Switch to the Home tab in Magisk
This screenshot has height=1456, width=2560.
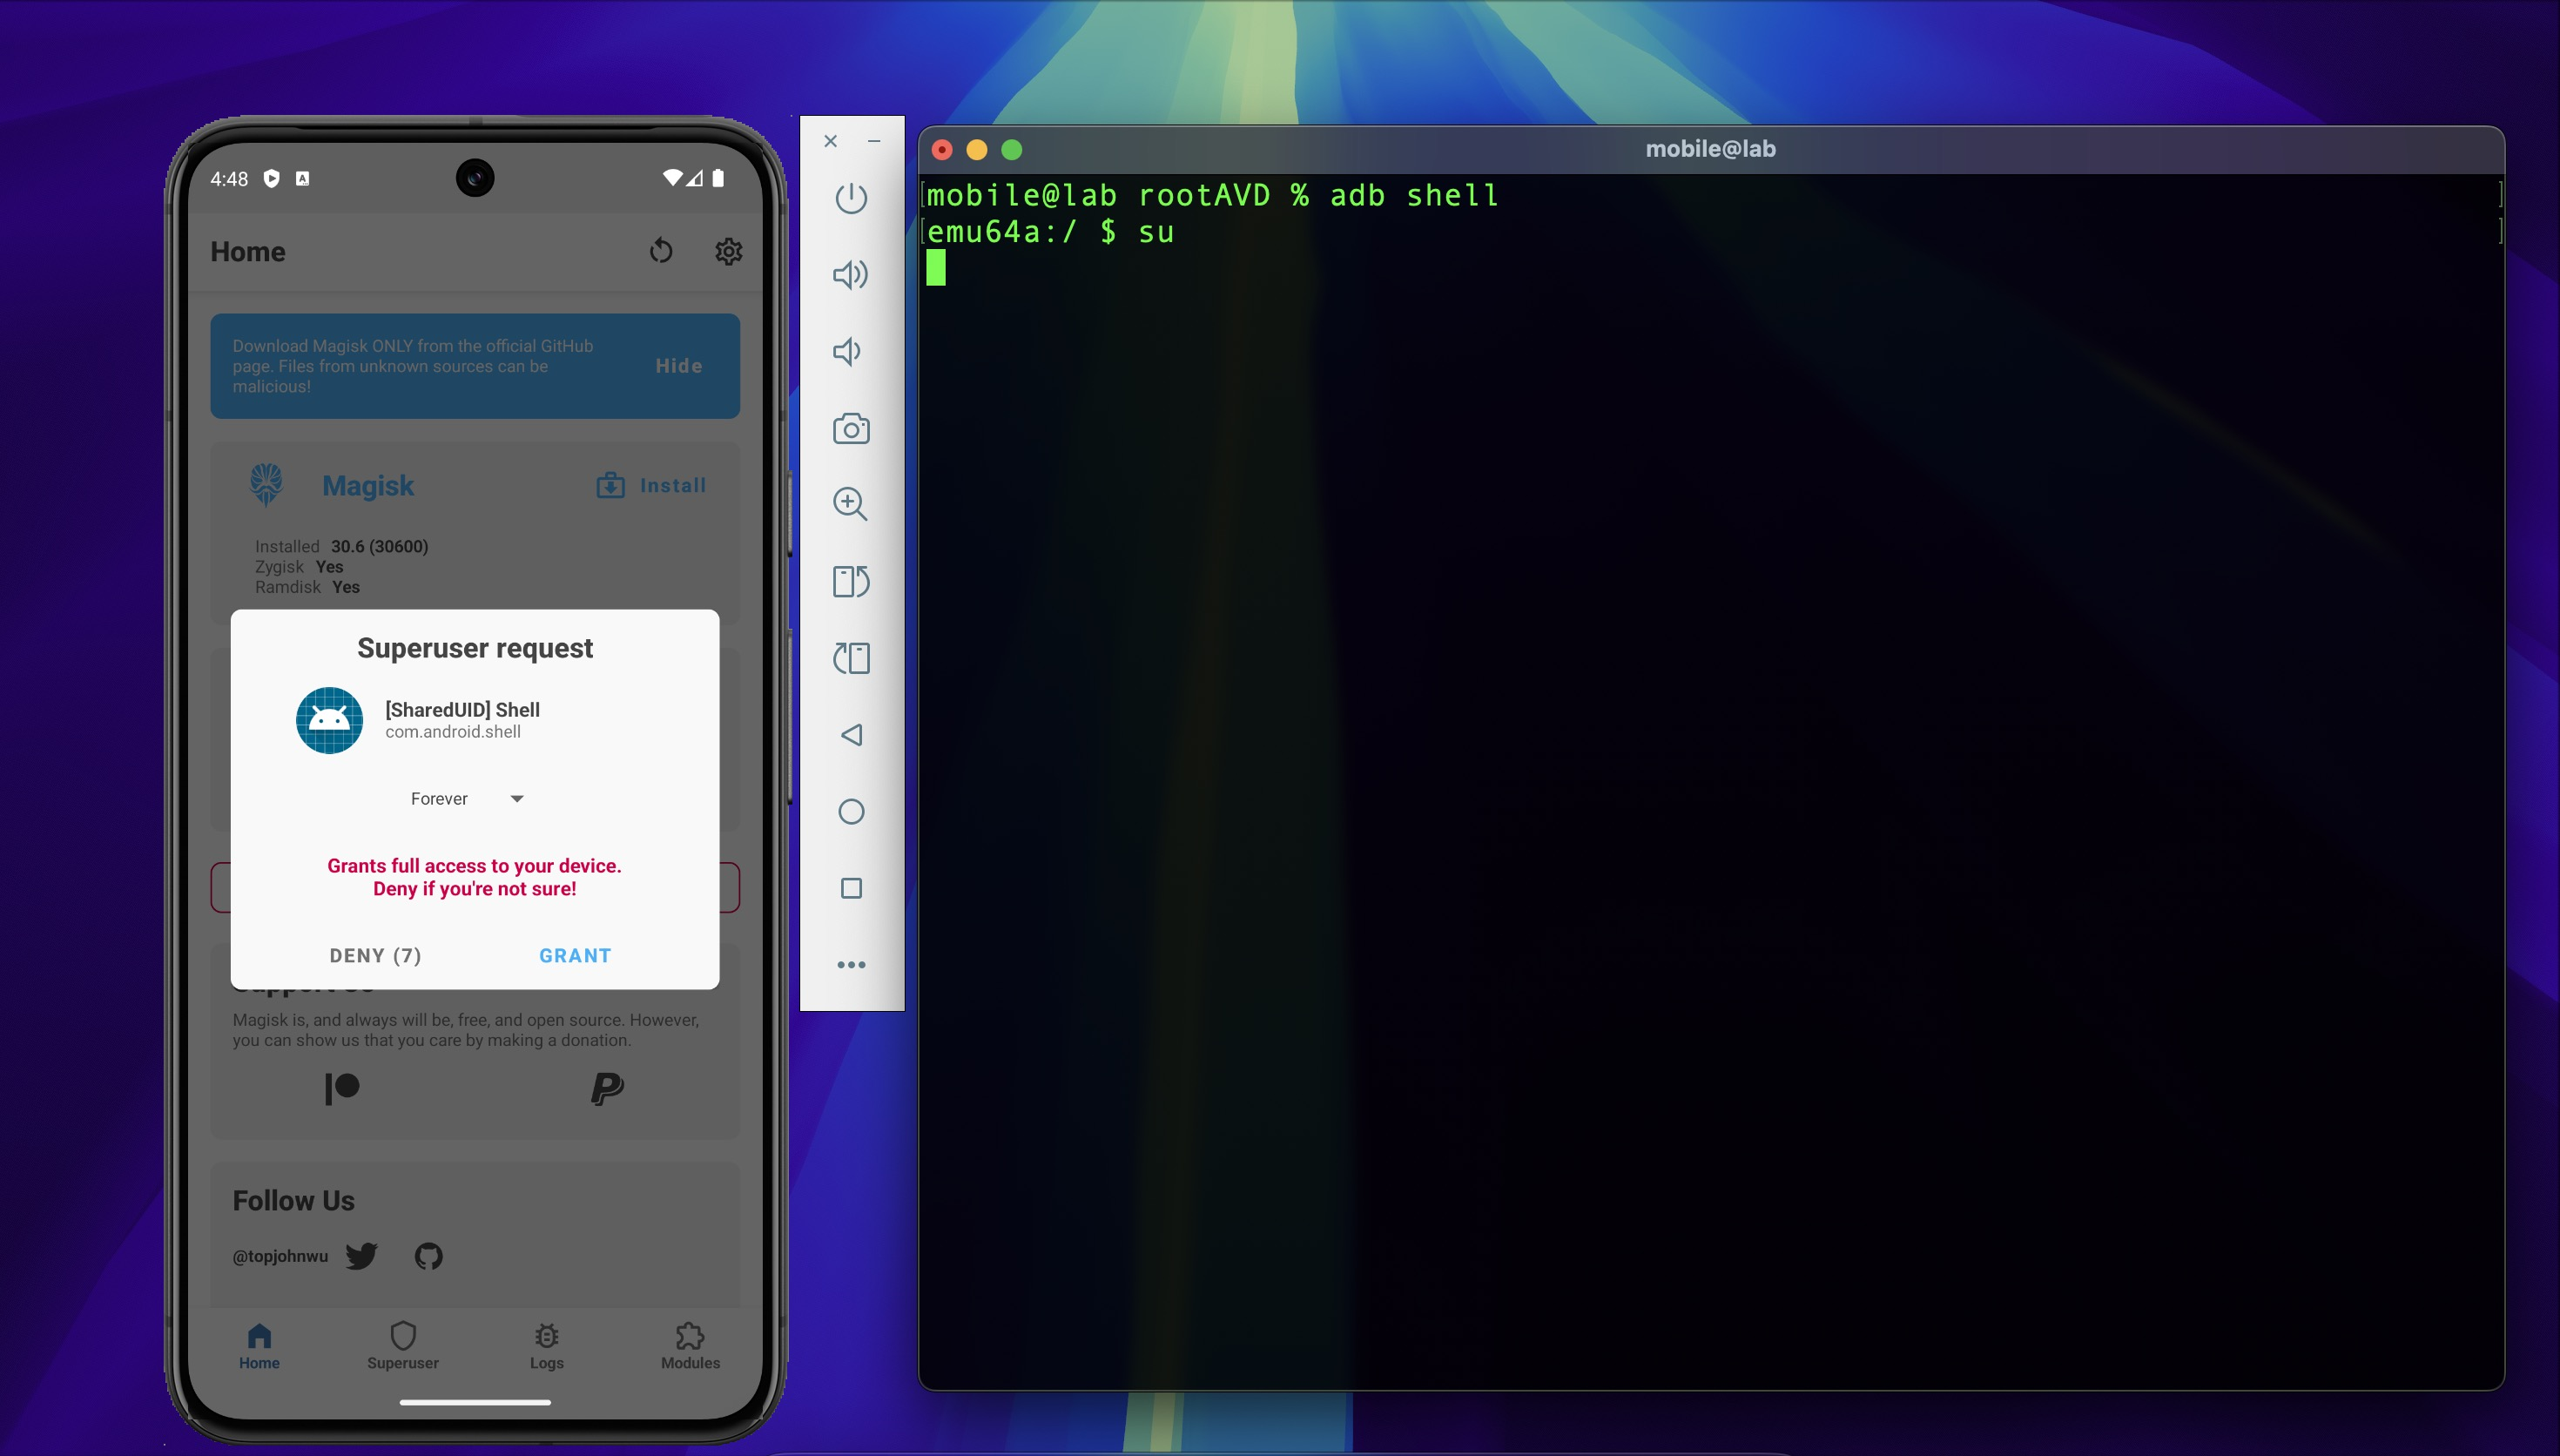(x=259, y=1346)
